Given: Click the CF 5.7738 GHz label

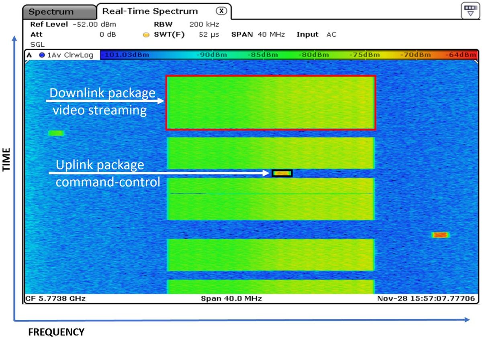Looking at the screenshot, I should point(55,299).
